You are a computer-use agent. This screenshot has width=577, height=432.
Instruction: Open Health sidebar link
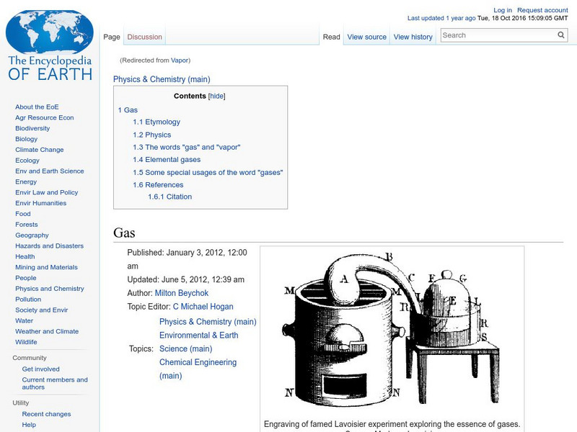point(25,256)
